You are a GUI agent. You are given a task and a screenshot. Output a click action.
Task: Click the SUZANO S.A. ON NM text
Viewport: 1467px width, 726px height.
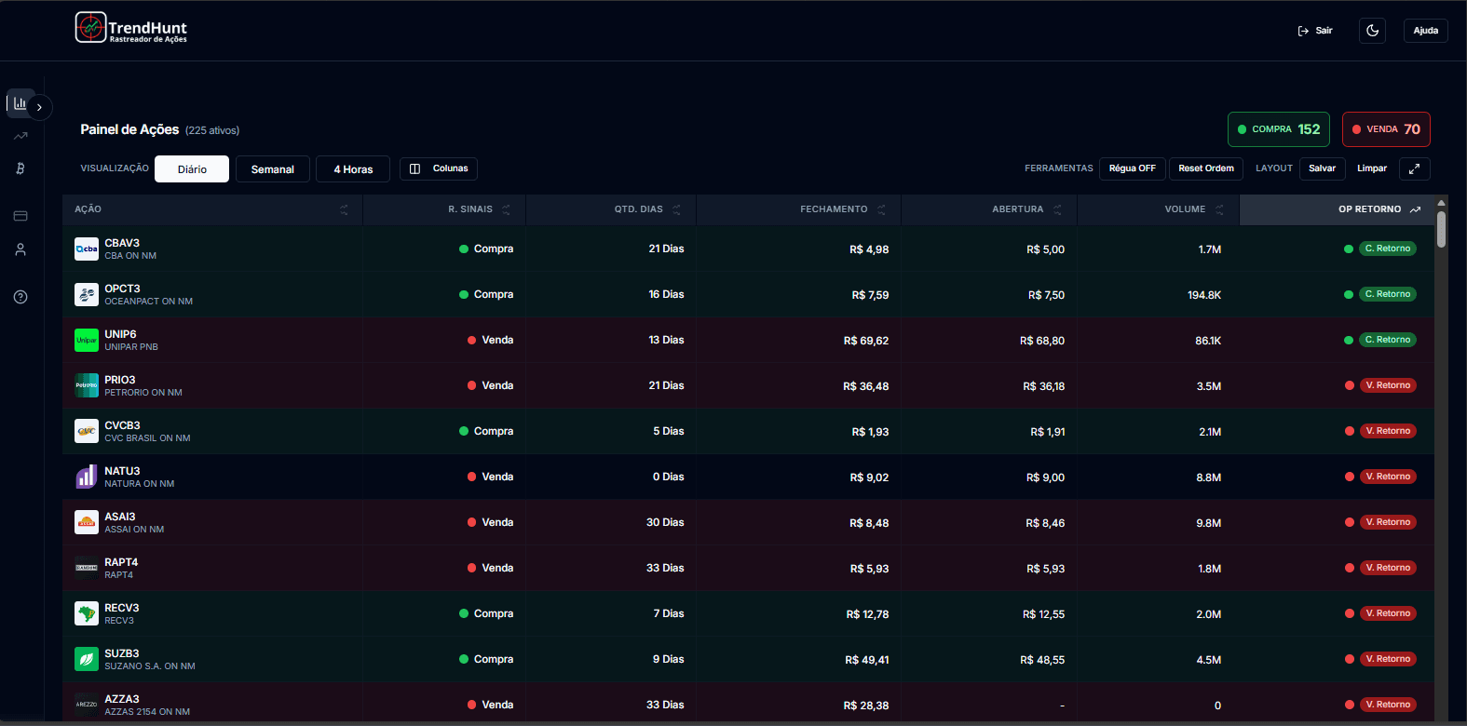point(150,666)
